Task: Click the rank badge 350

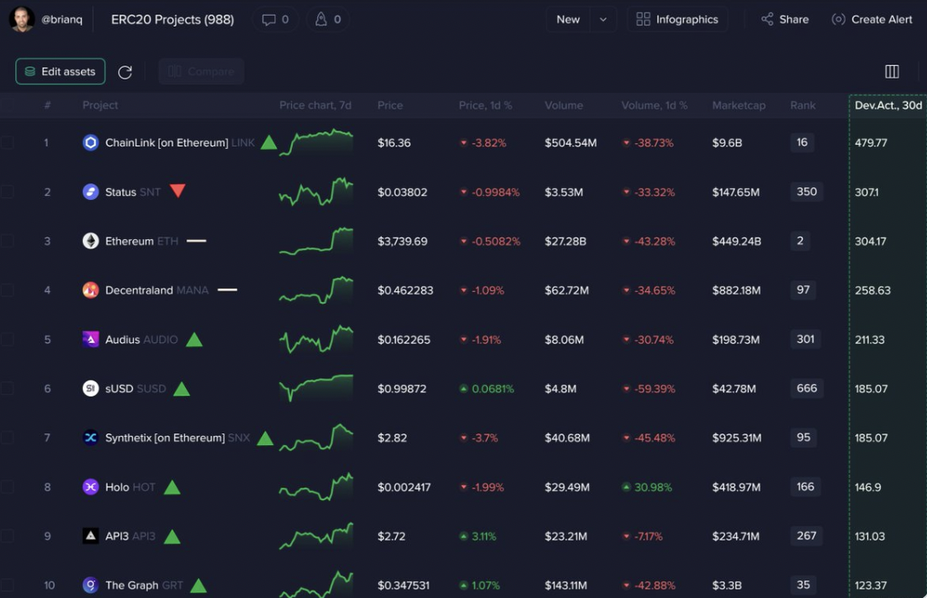Action: point(807,192)
